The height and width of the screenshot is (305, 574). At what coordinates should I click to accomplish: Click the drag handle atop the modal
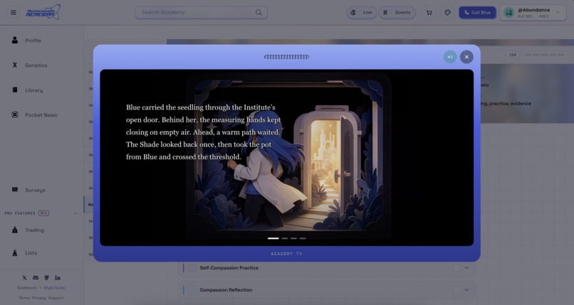point(286,57)
